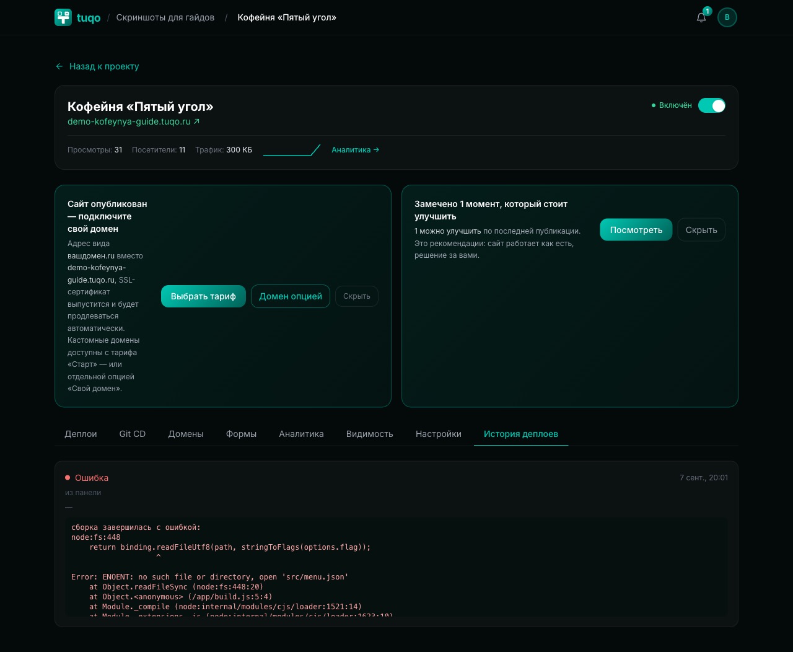The image size is (793, 652).
Task: Open the user avatar menu
Action: pos(727,17)
